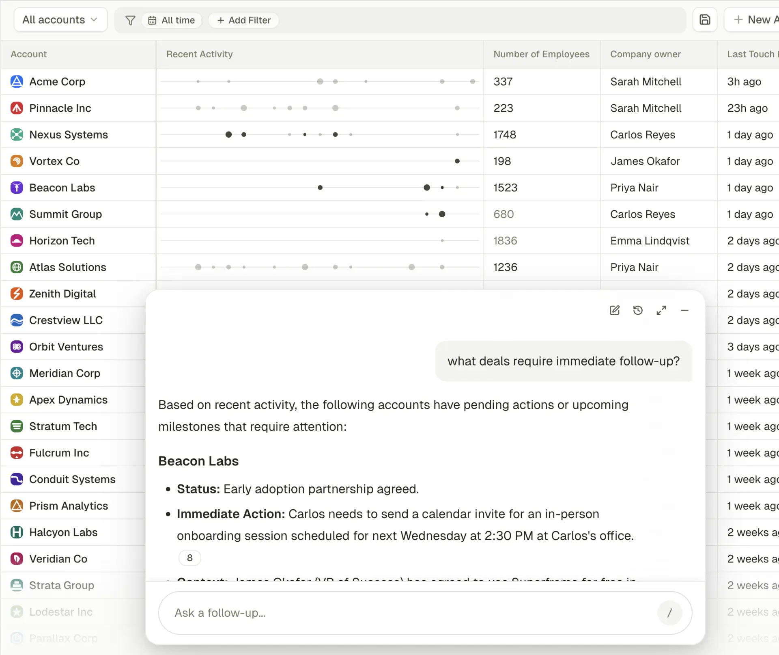Click the Veridian Co logo icon
This screenshot has height=655, width=779.
[x=17, y=559]
